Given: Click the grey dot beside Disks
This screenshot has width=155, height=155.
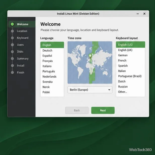Looking at the screenshot, I should click(x=12, y=52).
